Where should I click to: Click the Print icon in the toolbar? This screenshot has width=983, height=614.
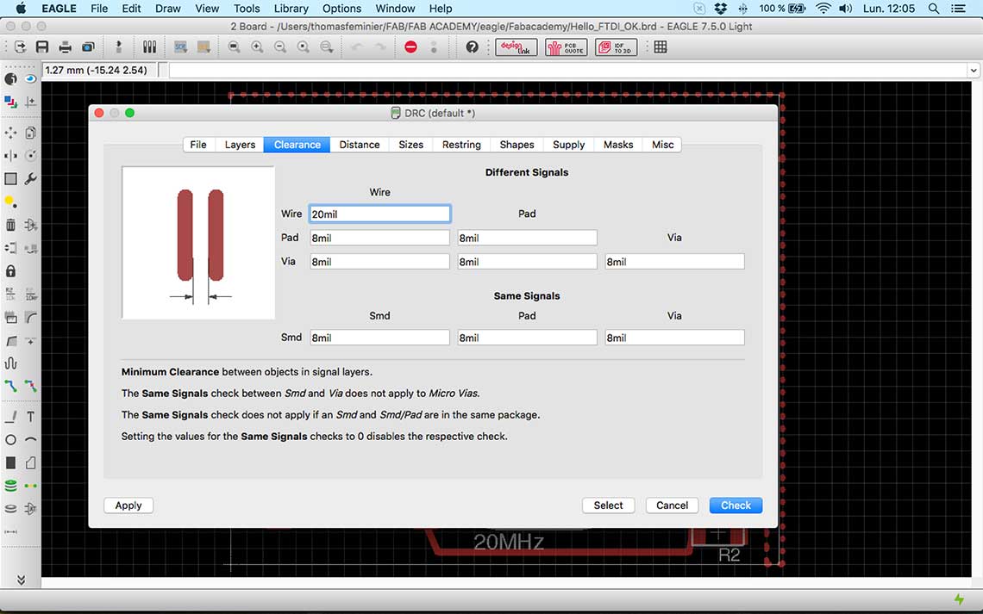[x=66, y=47]
